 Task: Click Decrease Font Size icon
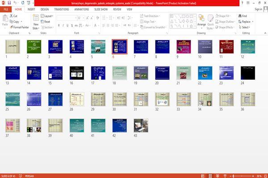pyautogui.click(x=92, y=18)
